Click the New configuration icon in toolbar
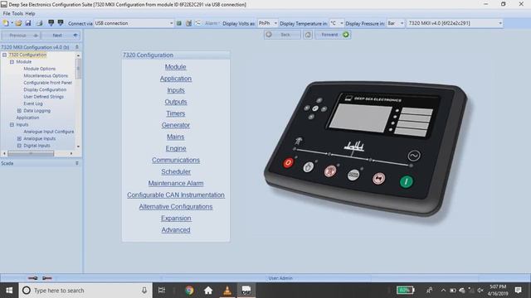The width and height of the screenshot is (531, 298). click(x=6, y=23)
